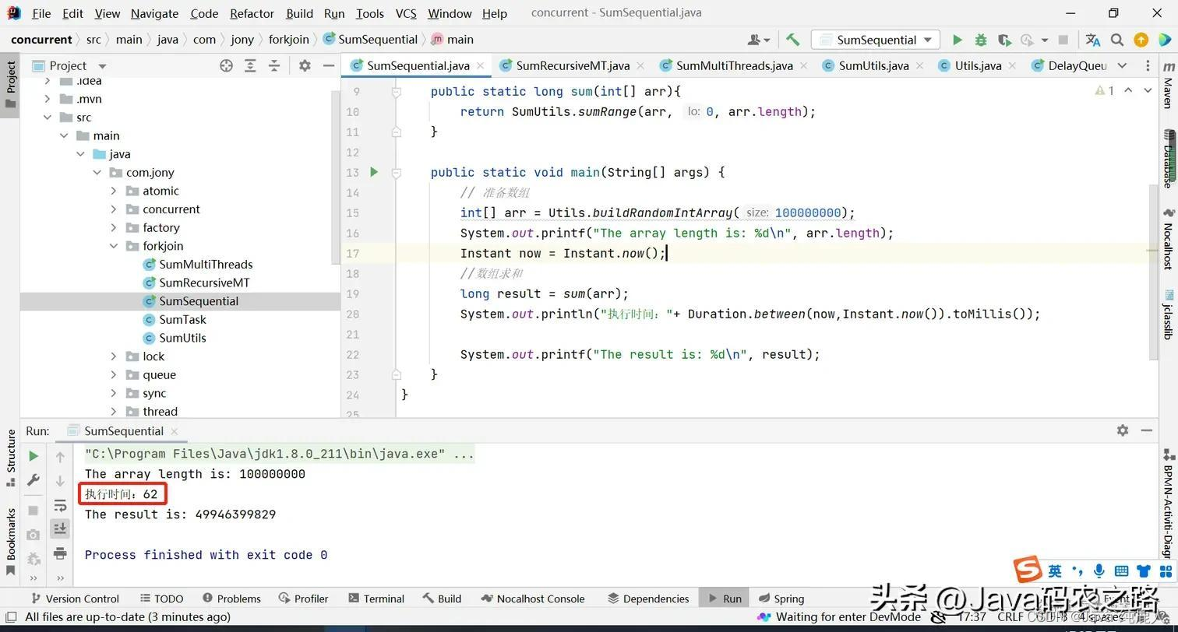
Task: Expand all in Project panel
Action: coord(250,65)
